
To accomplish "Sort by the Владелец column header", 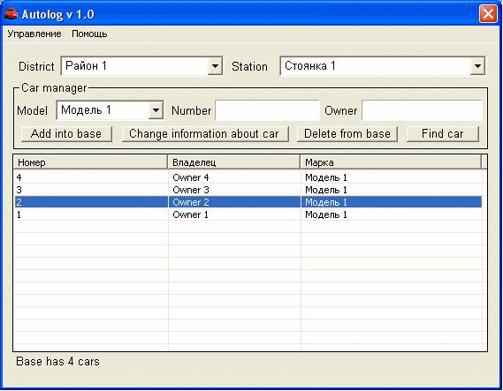I will [234, 162].
